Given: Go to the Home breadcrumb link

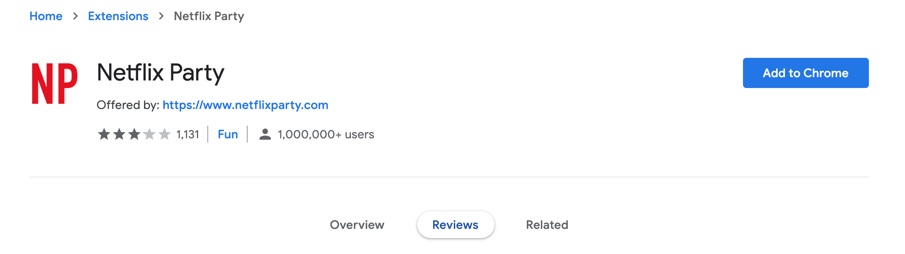Looking at the screenshot, I should pos(46,16).
